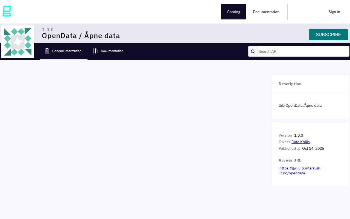Screen dimensions: 350x219
Task: Click the Gravitee logo icon
Action: point(7,11)
